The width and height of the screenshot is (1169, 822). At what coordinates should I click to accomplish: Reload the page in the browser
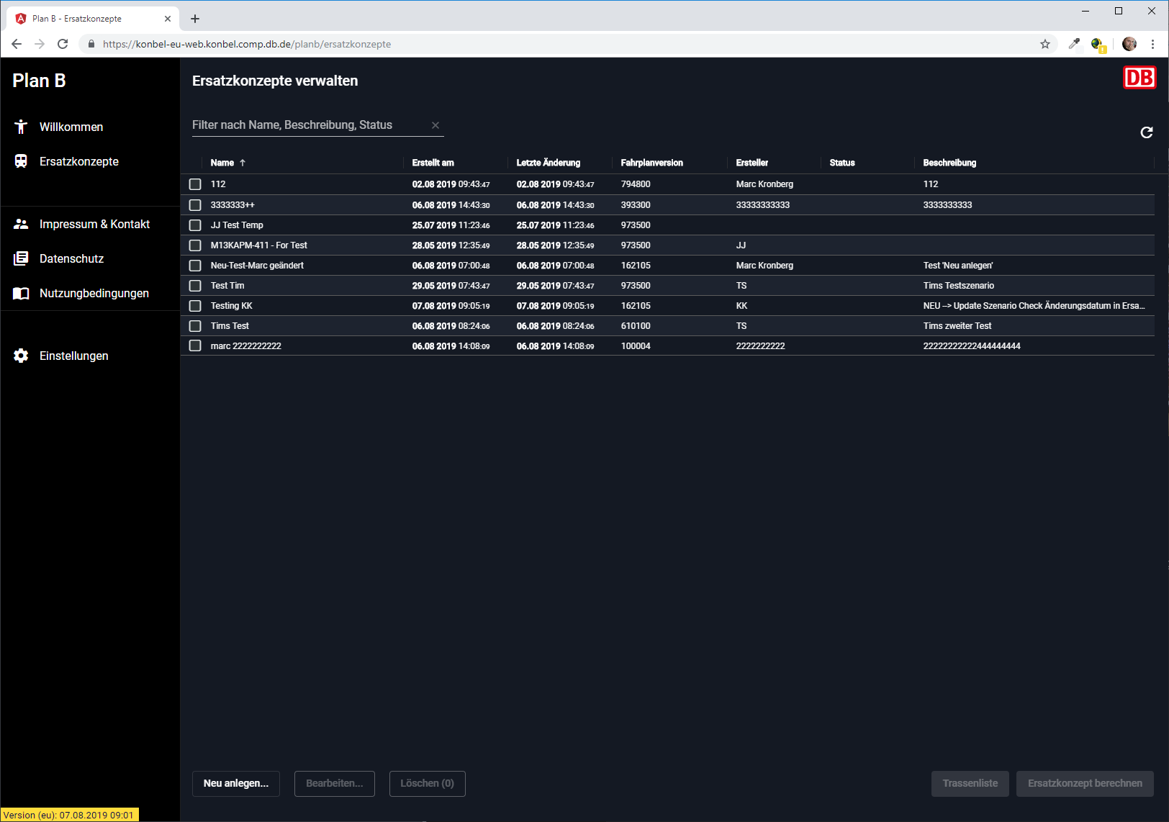tap(63, 44)
